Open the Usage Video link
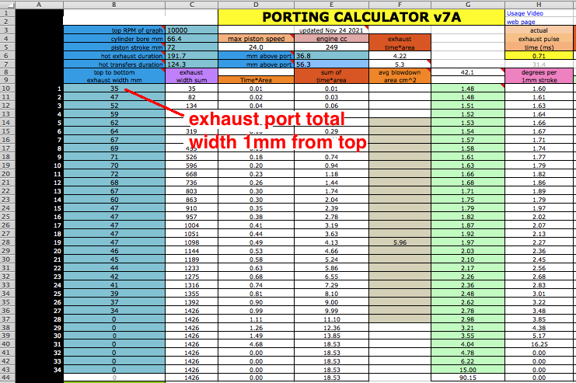 pos(525,13)
